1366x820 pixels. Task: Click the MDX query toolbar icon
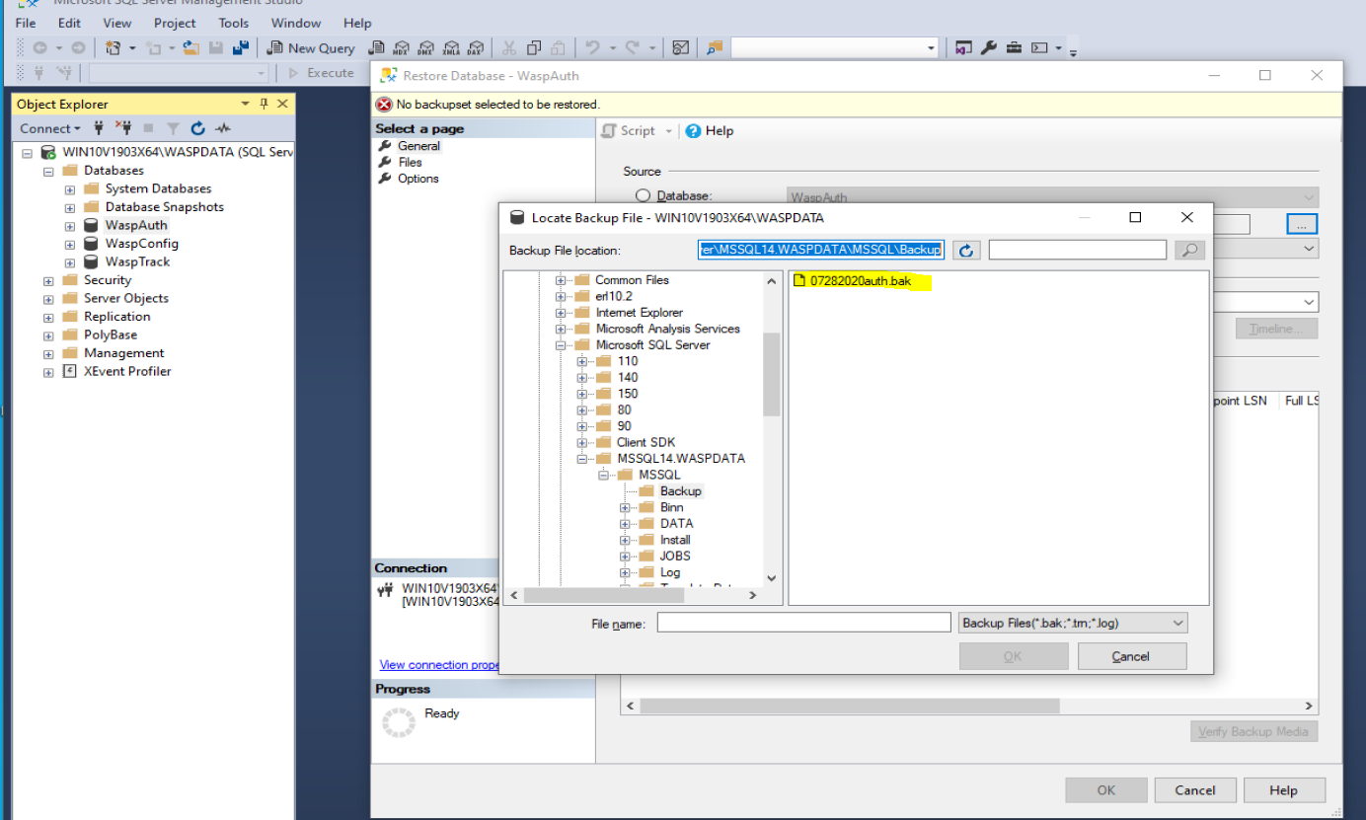401,48
